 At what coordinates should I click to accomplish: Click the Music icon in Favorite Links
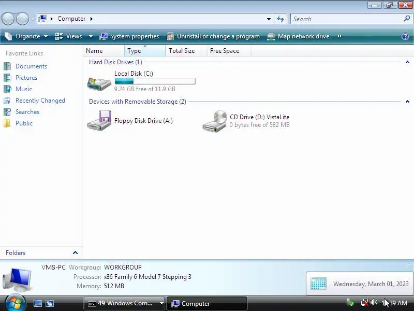[x=7, y=89]
